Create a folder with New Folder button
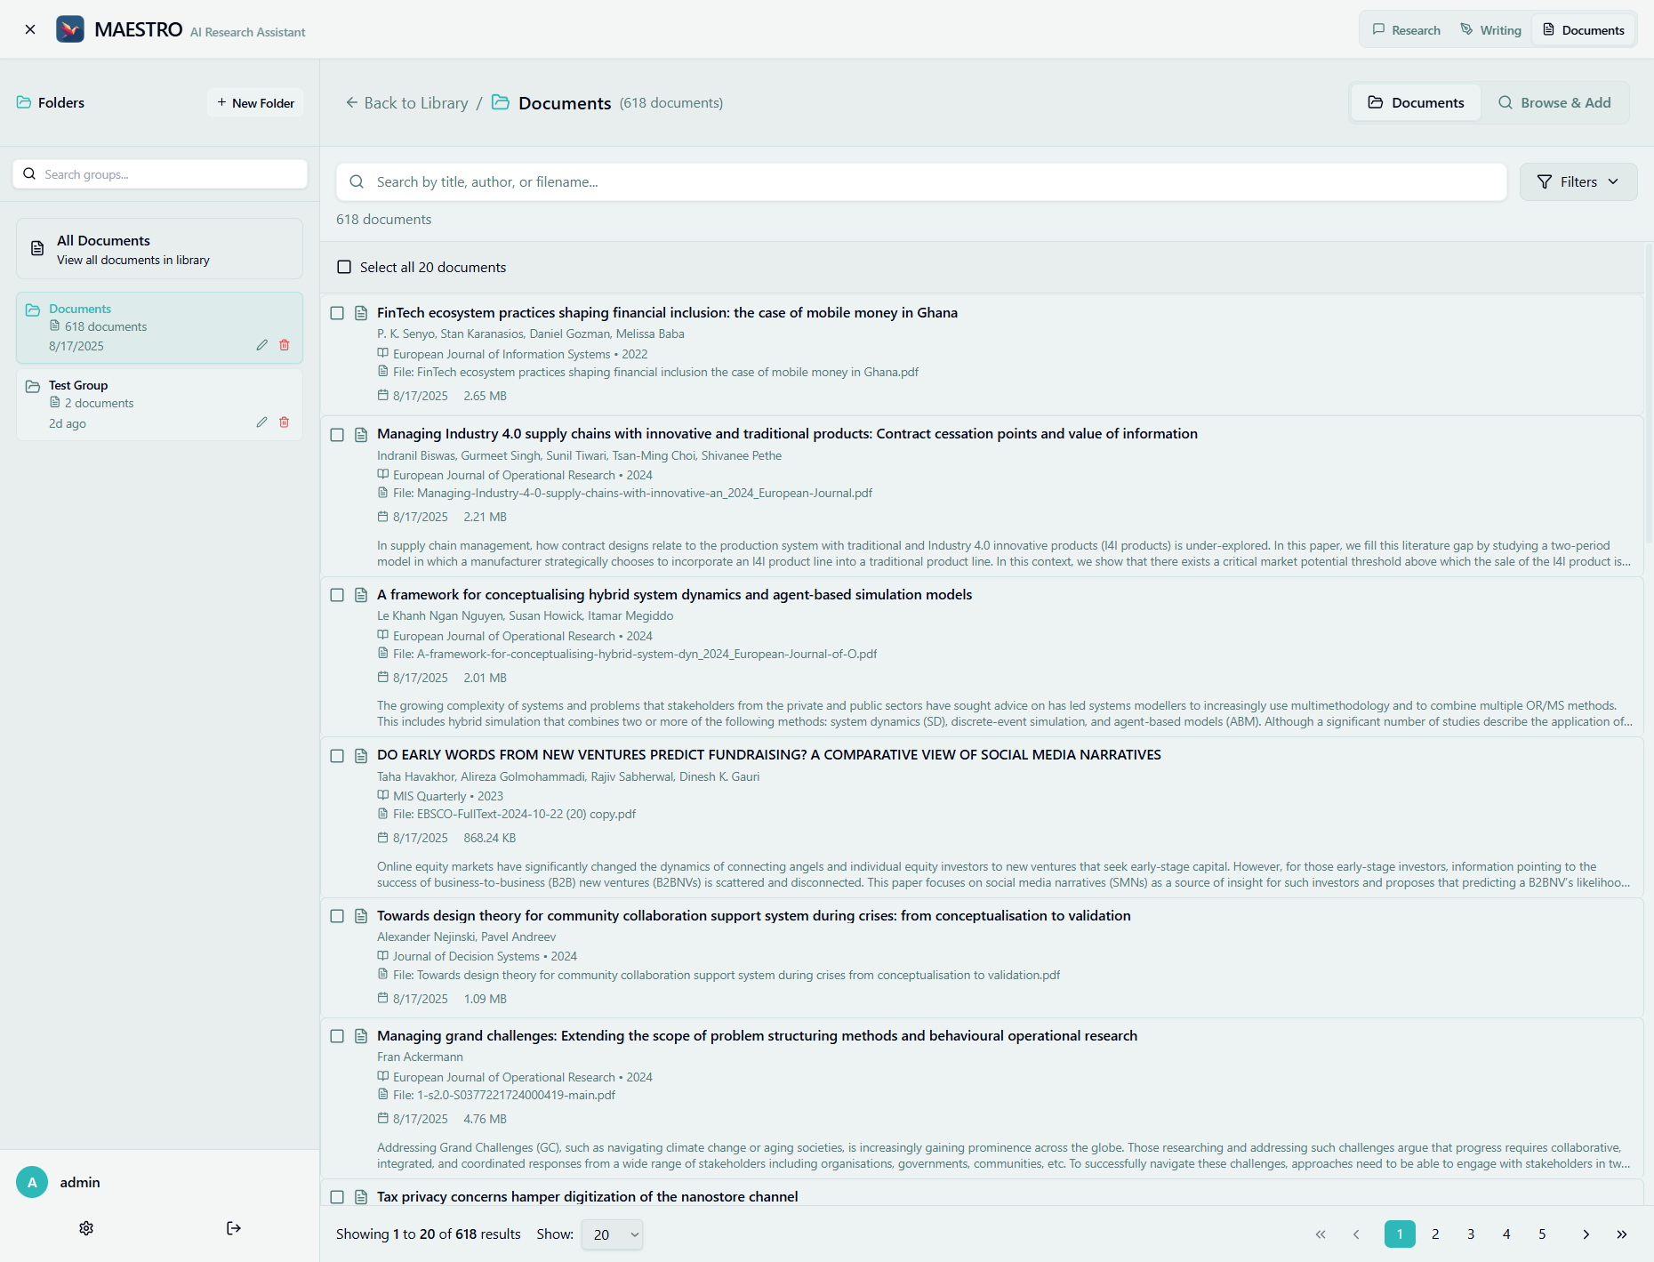 tap(255, 102)
